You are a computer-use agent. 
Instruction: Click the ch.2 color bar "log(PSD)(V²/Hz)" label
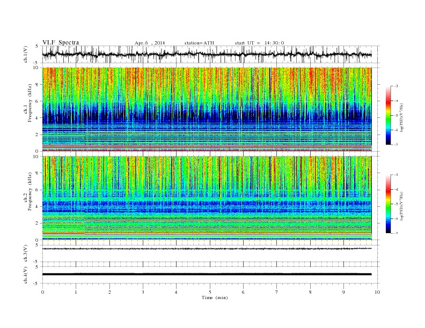click(x=401, y=205)
